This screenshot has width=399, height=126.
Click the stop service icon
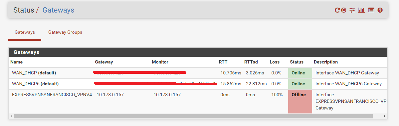click(x=344, y=10)
